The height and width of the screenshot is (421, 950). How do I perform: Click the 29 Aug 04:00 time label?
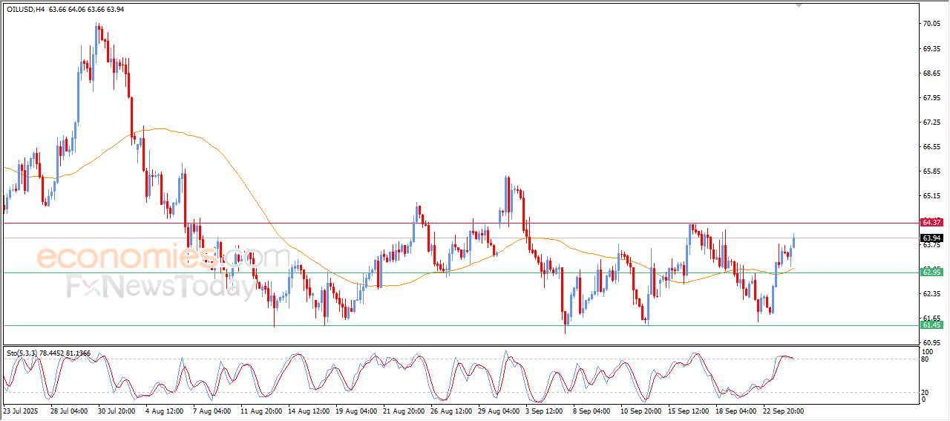click(498, 411)
